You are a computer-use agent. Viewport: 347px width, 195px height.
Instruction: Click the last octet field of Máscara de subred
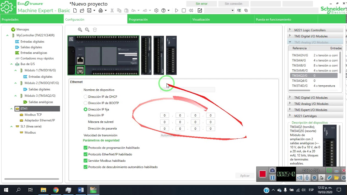tap(211, 122)
